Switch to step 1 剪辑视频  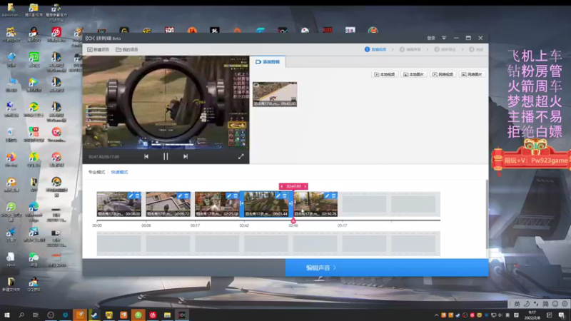pyautogui.click(x=375, y=49)
